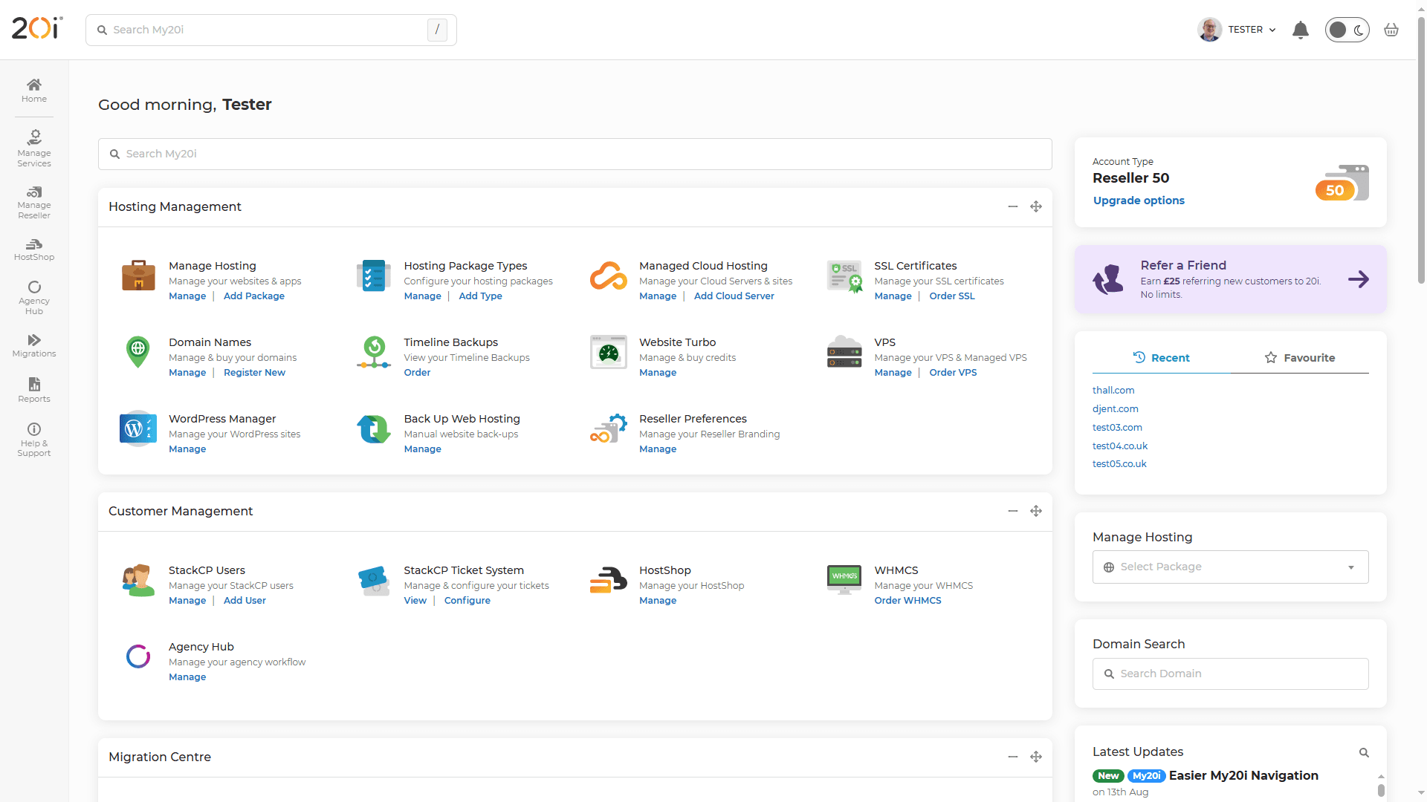Click Order VPS link
This screenshot has height=802, width=1427.
coord(953,372)
